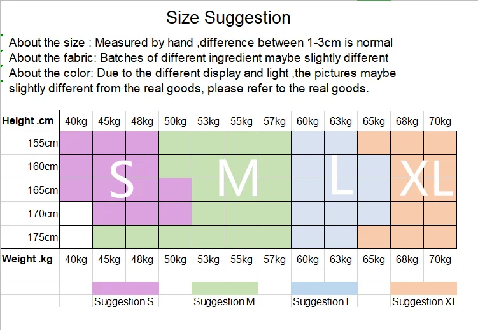Select the "Suggestion XL" text label
Screen dimensions: 478x330
point(425,302)
